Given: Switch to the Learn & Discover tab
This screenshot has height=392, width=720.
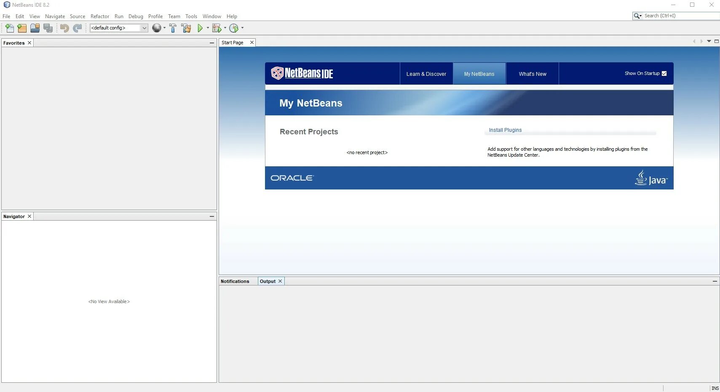Looking at the screenshot, I should pos(426,74).
